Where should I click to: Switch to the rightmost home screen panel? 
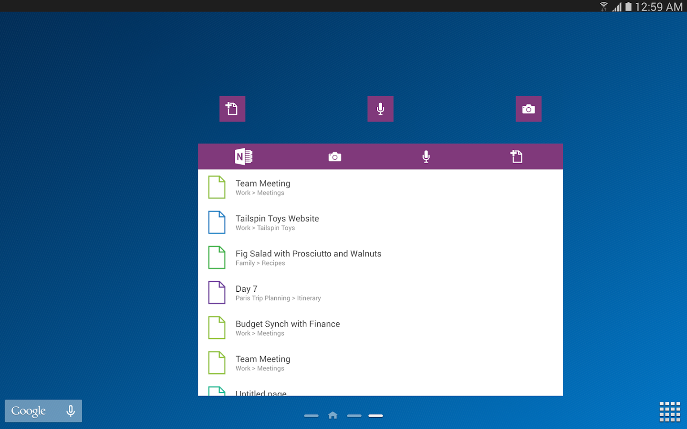pyautogui.click(x=375, y=415)
